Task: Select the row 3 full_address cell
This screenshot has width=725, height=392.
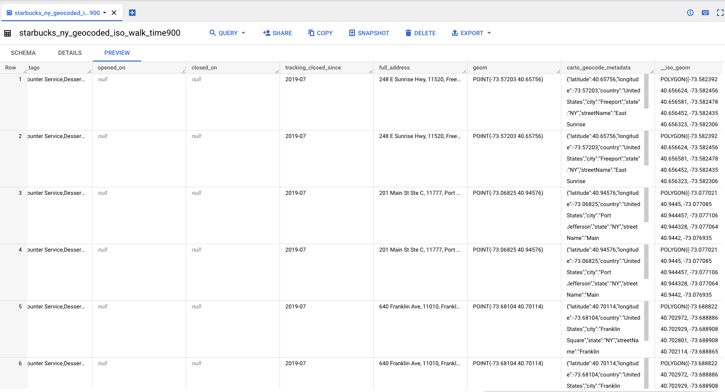Action: coord(419,193)
